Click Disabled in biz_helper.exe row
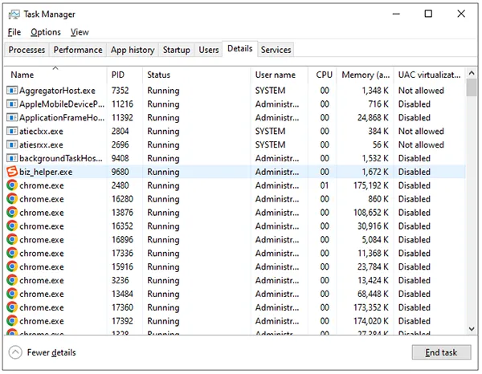 (415, 172)
